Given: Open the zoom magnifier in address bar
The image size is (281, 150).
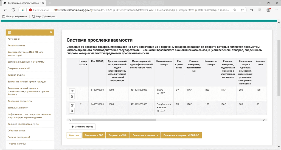Looking at the screenshot, I should pos(235,10).
